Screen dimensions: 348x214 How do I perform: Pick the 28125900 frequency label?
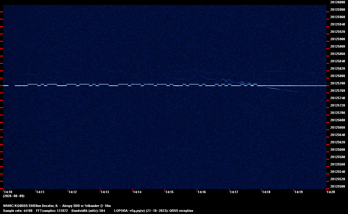coord(338,39)
